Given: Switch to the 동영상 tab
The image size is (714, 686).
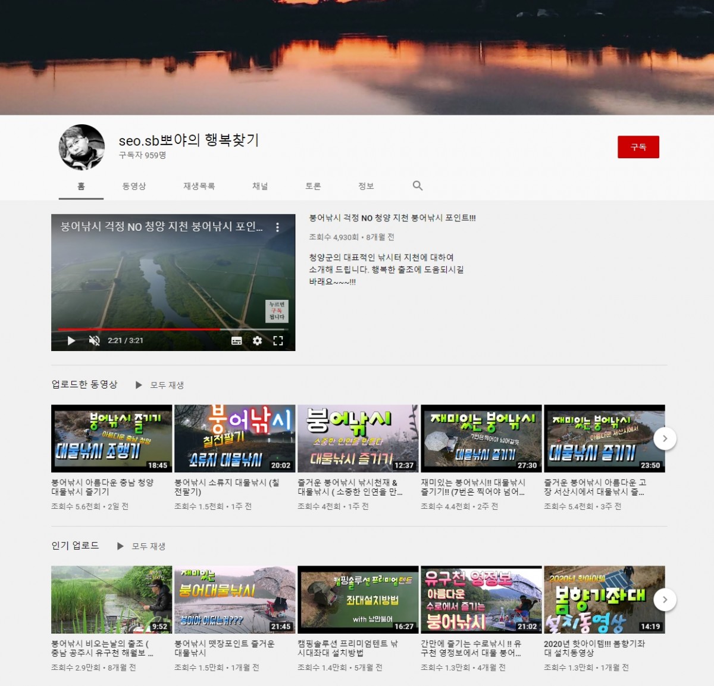Looking at the screenshot, I should pyautogui.click(x=134, y=186).
